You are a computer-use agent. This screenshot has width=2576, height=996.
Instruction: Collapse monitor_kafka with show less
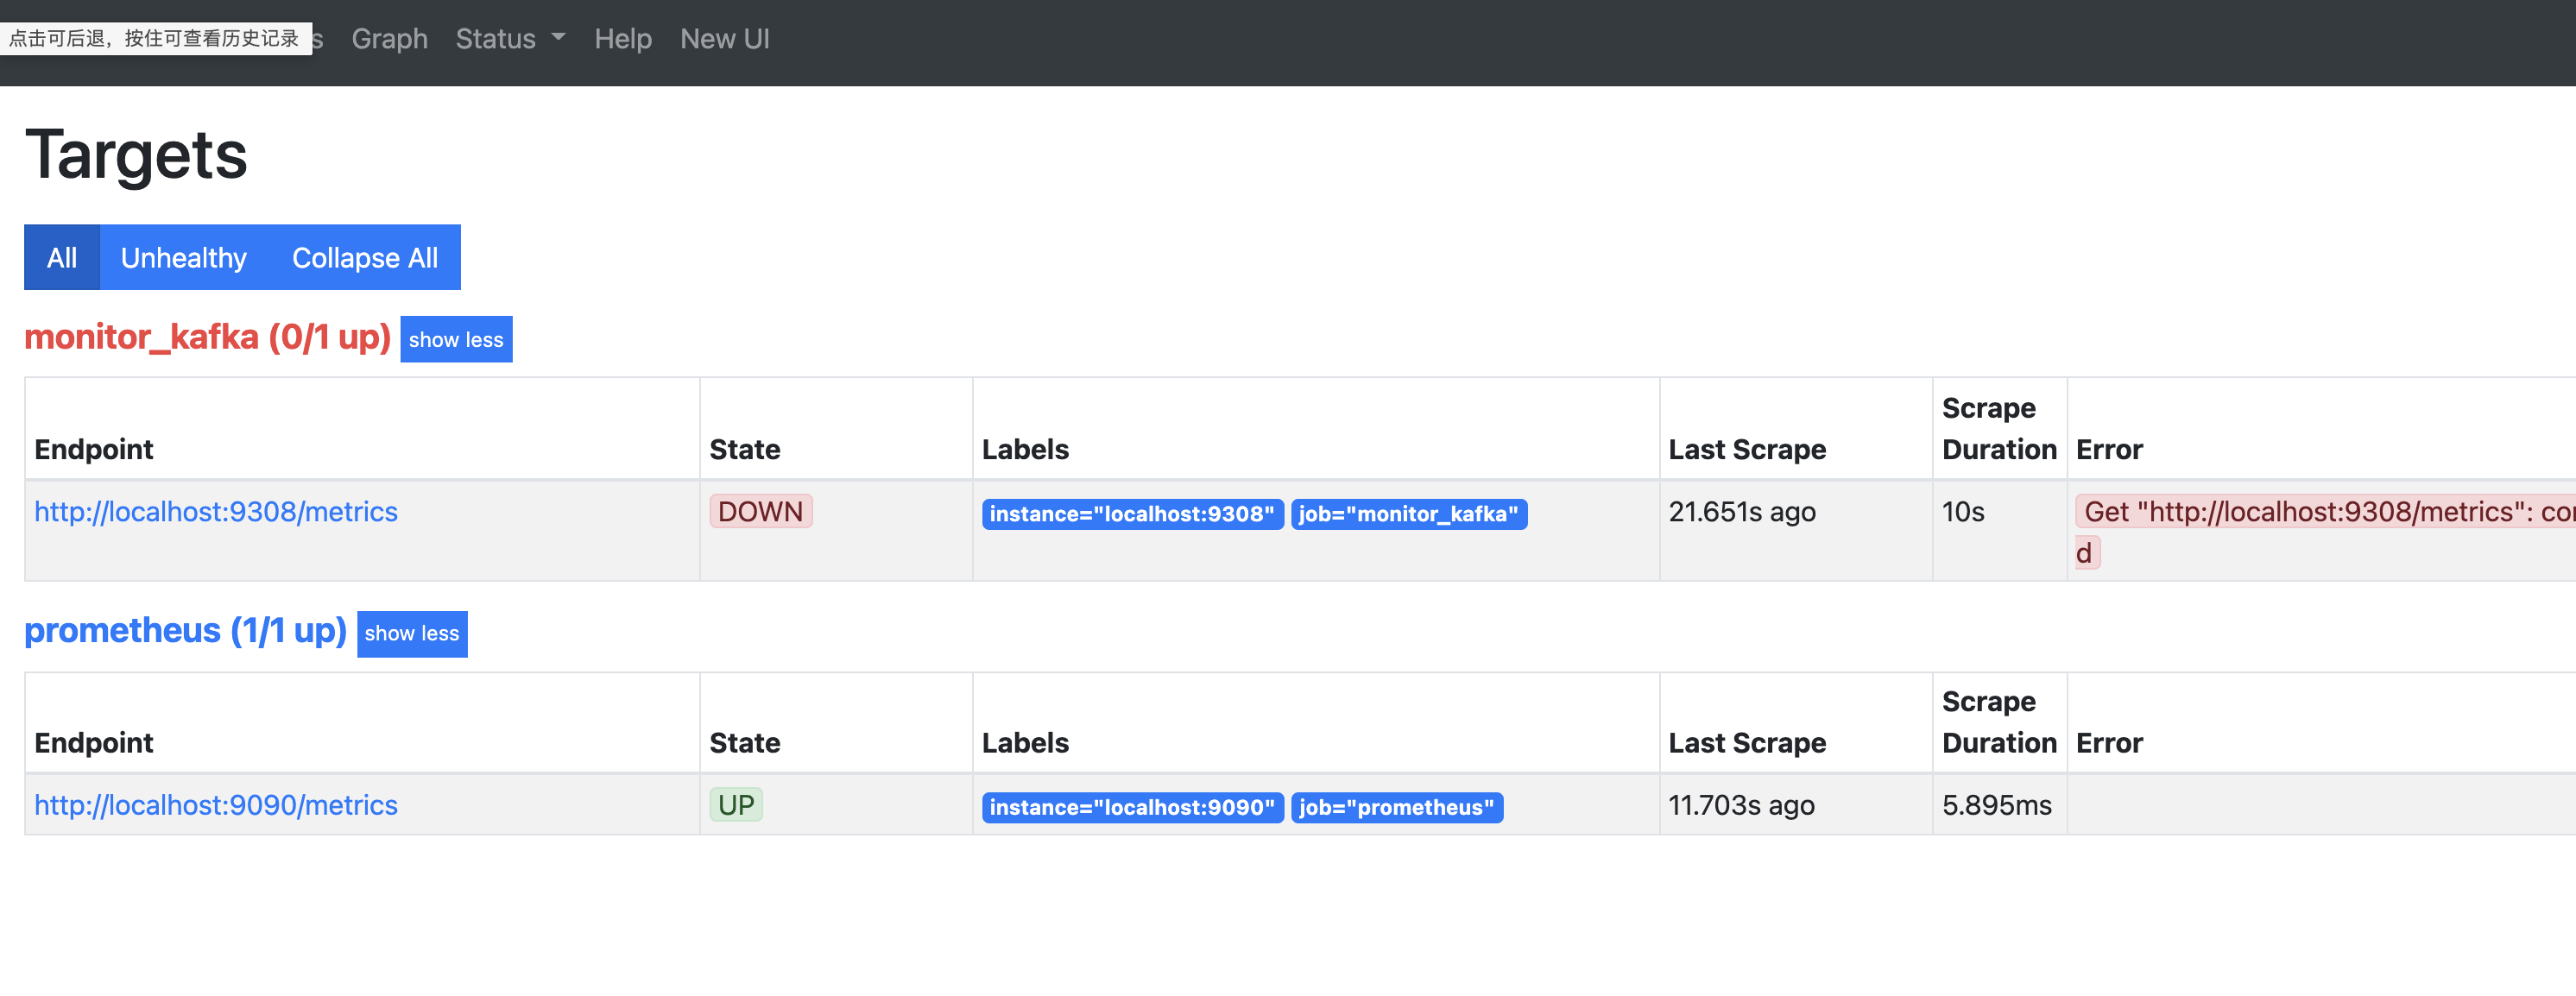pos(455,340)
